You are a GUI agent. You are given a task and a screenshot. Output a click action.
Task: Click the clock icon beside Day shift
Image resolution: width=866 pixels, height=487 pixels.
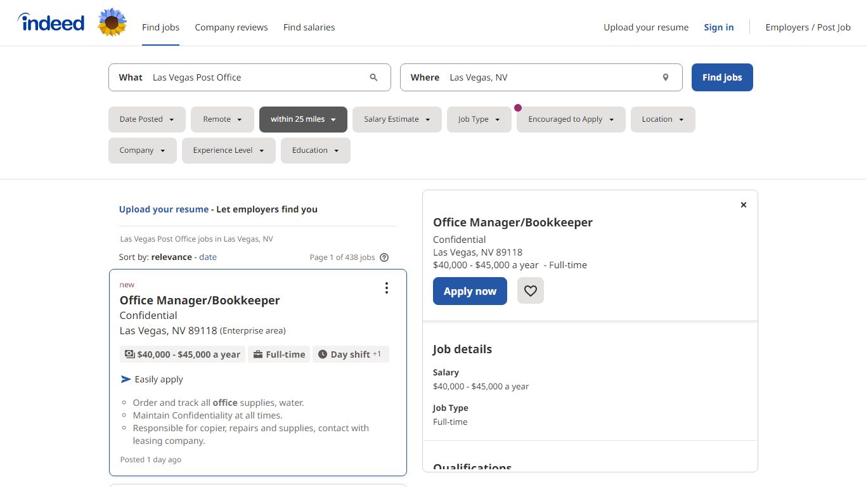(x=323, y=354)
